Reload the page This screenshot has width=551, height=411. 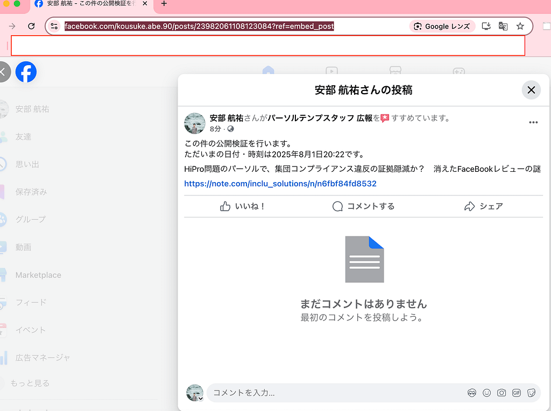click(x=32, y=26)
